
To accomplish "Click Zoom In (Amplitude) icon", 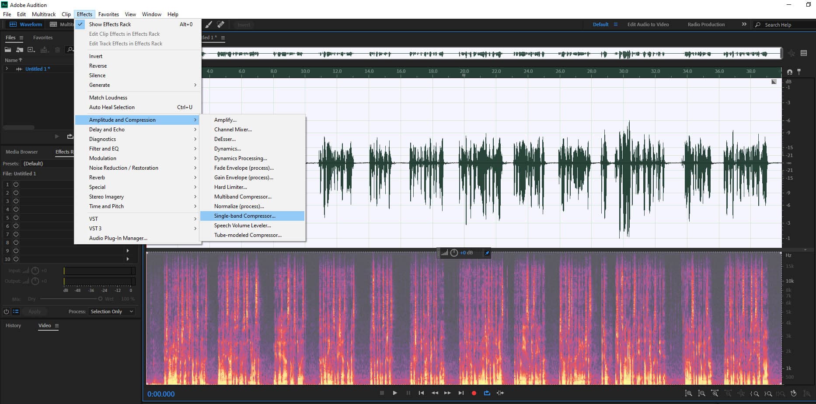I will (x=688, y=394).
